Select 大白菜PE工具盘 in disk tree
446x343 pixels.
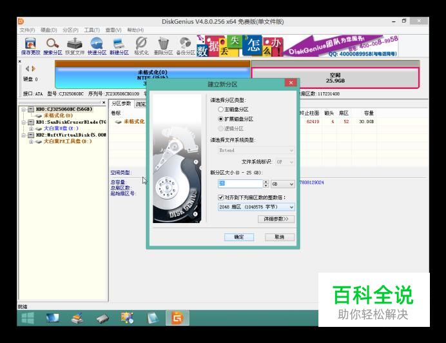click(68, 141)
